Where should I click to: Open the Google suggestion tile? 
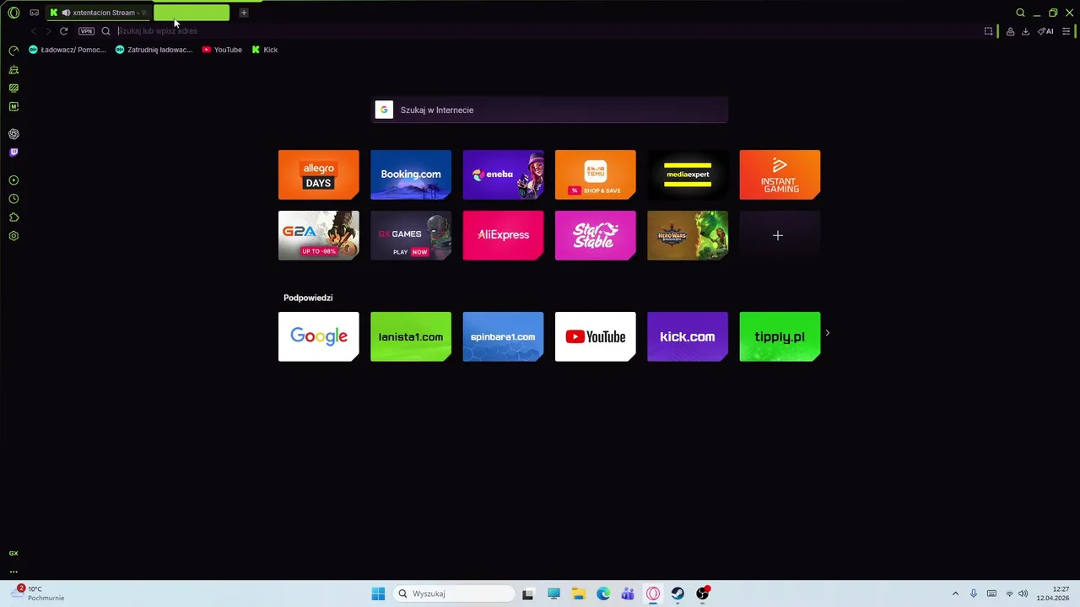click(x=318, y=336)
